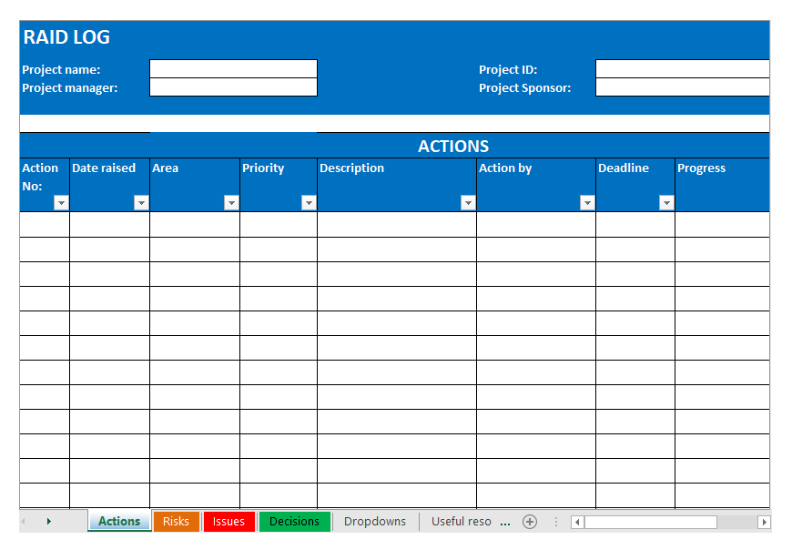792x560 pixels.
Task: Click the horizontal scrollbar thumb
Action: tap(650, 522)
